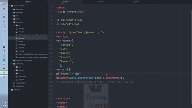Click the p id="demo" tag line
The height and width of the screenshot is (108, 192).
pyautogui.click(x=69, y=20)
